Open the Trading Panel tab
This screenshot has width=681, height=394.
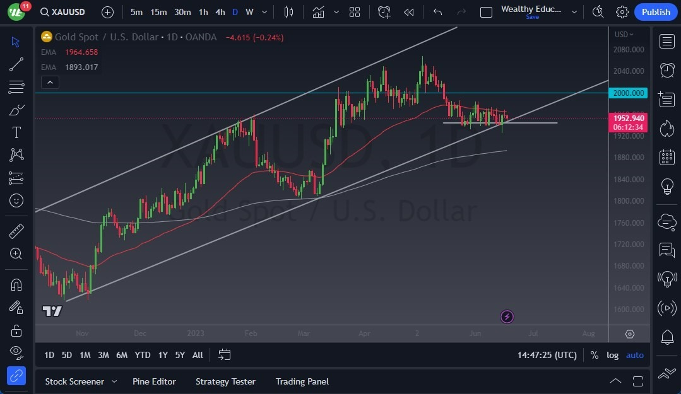pyautogui.click(x=302, y=381)
